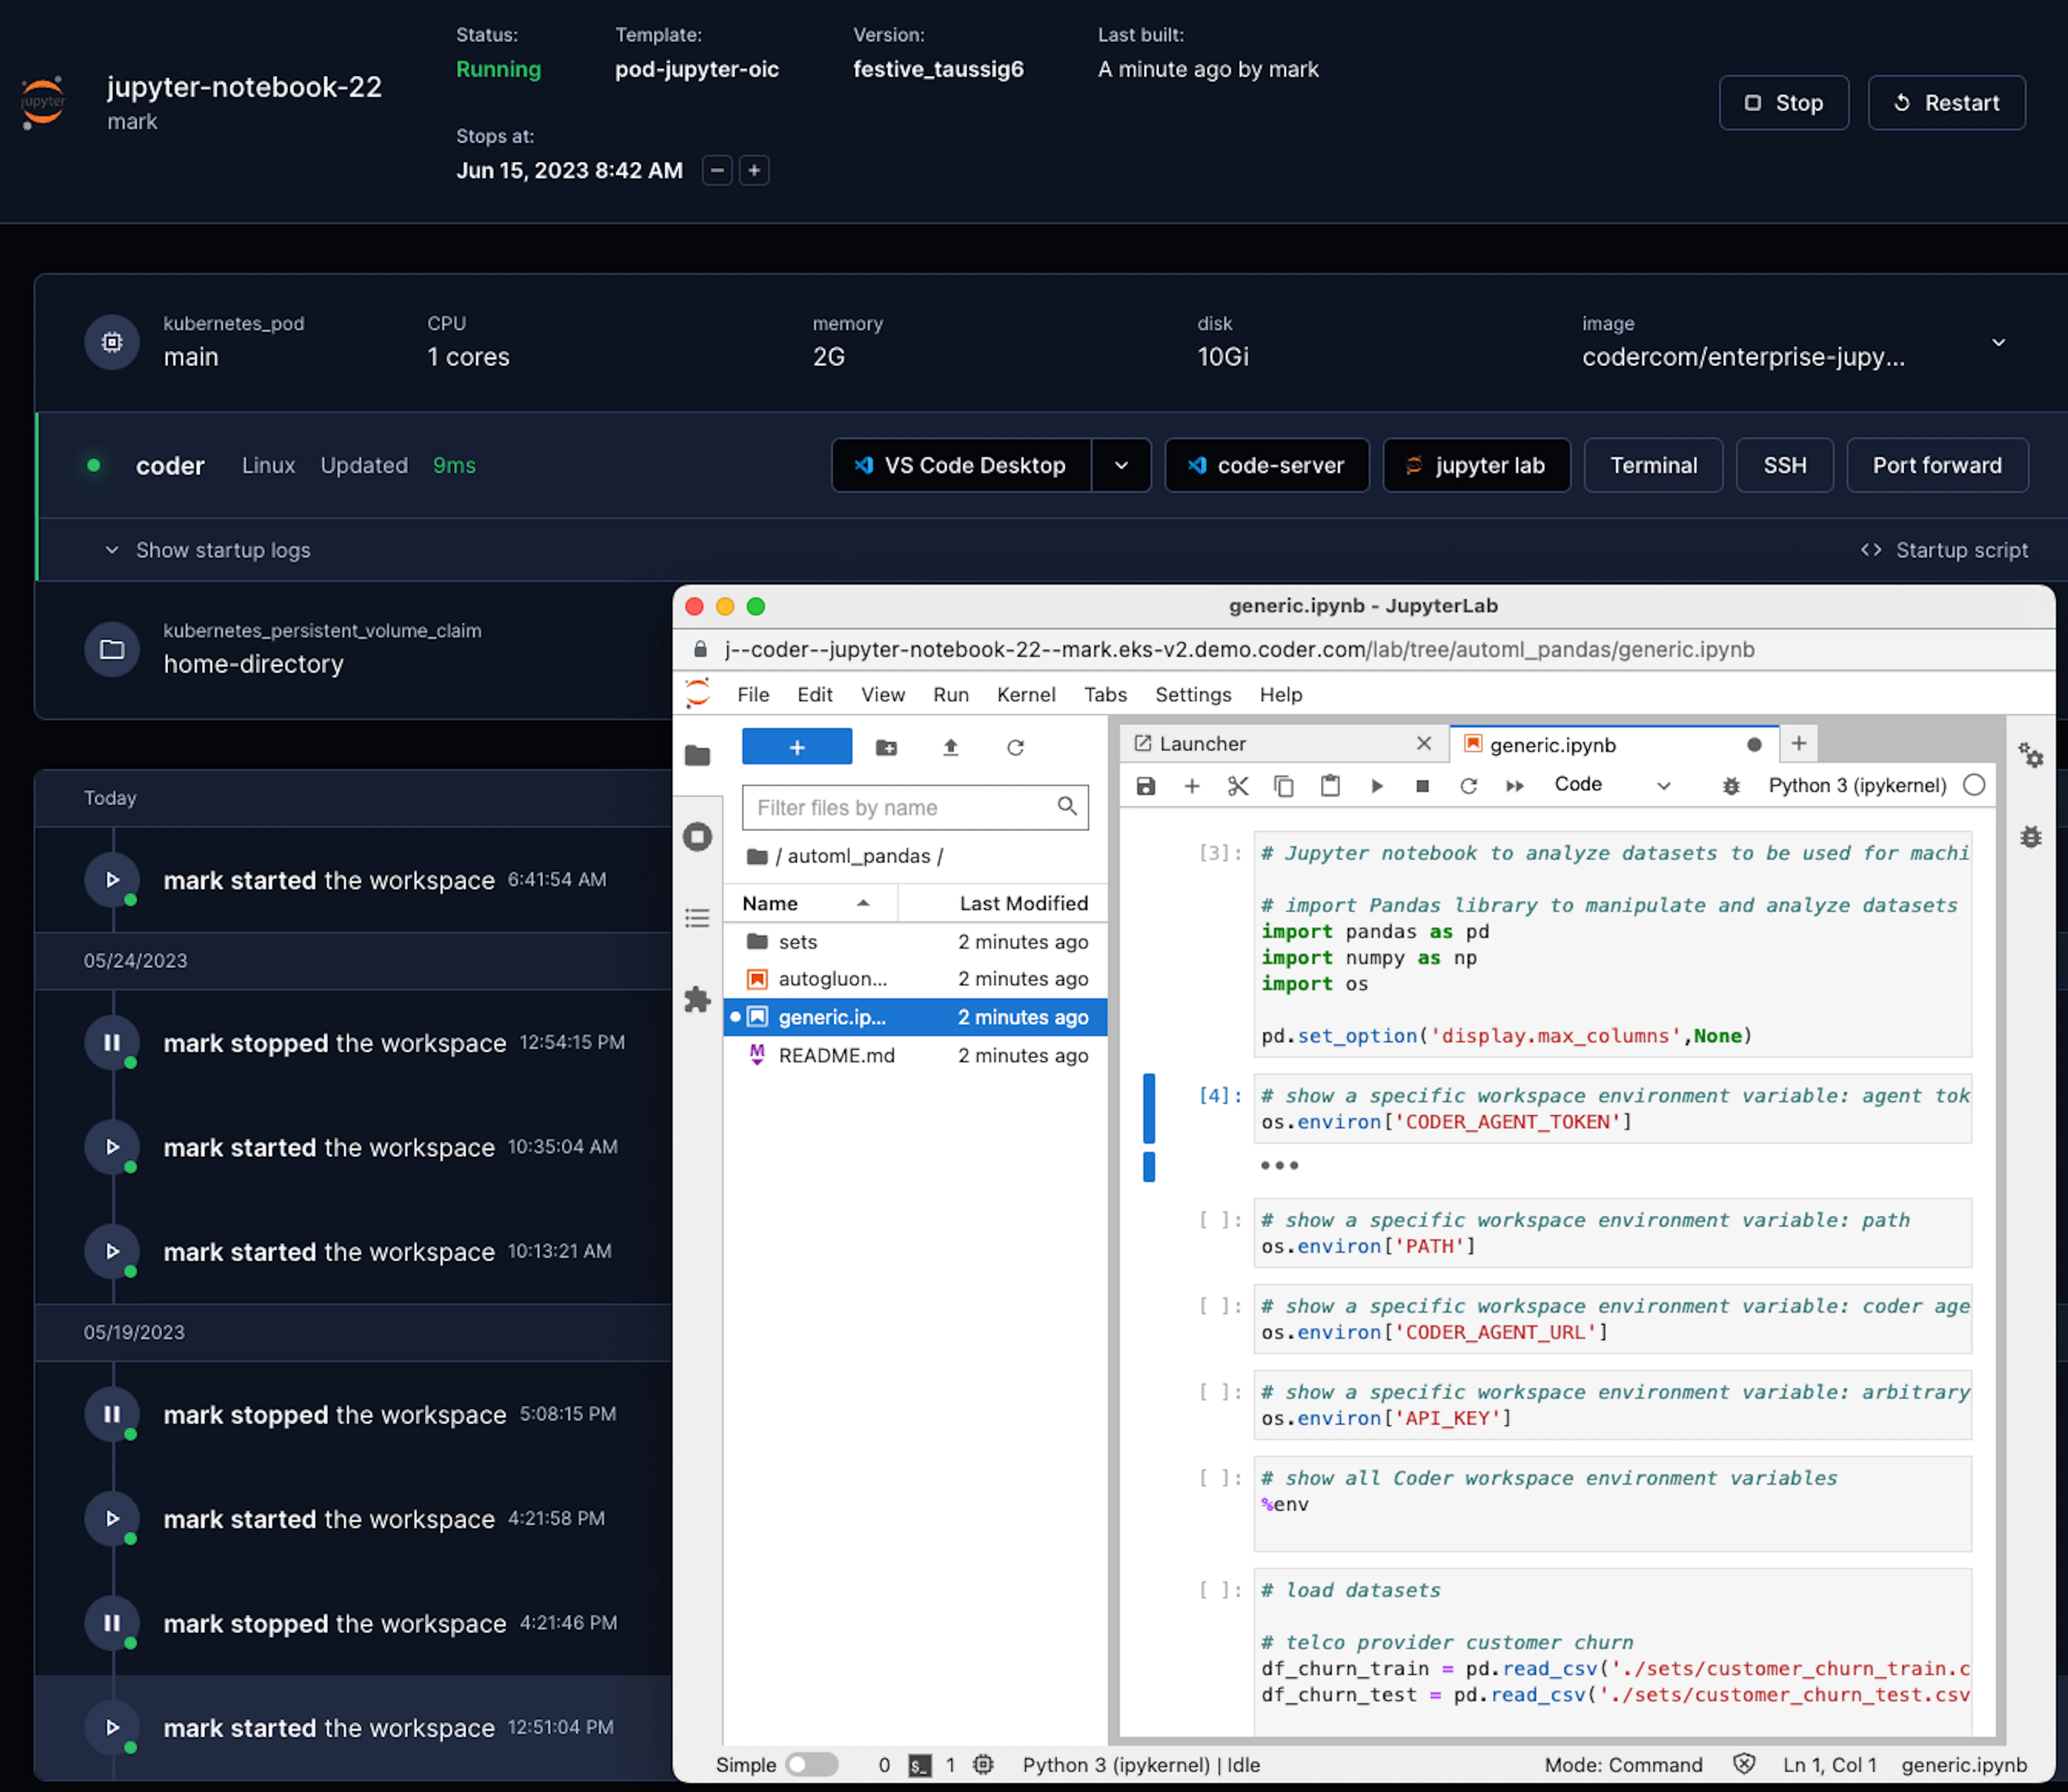This screenshot has width=2068, height=1792.
Task: Launch VS Code Desktop
Action: click(961, 465)
